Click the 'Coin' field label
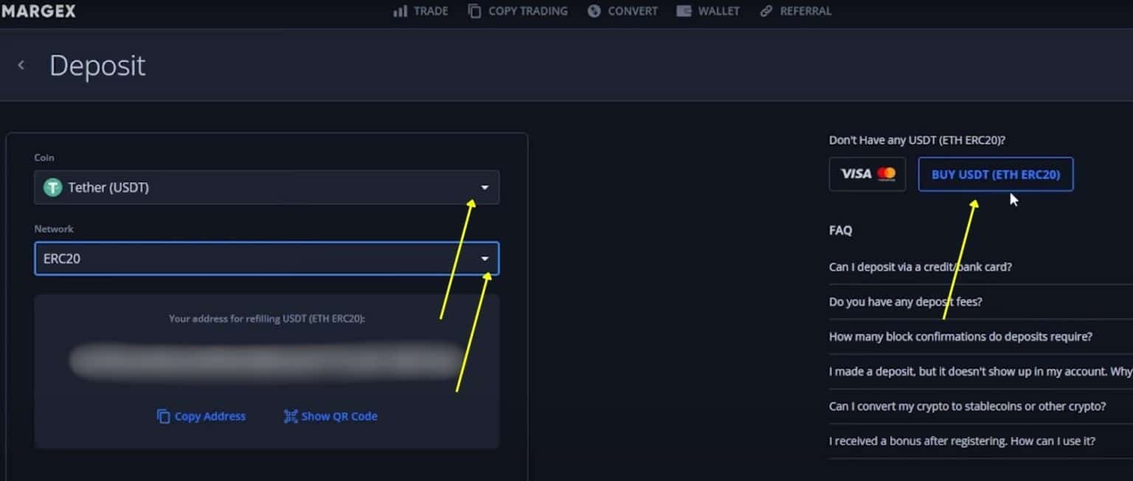The width and height of the screenshot is (1133, 481). point(44,158)
